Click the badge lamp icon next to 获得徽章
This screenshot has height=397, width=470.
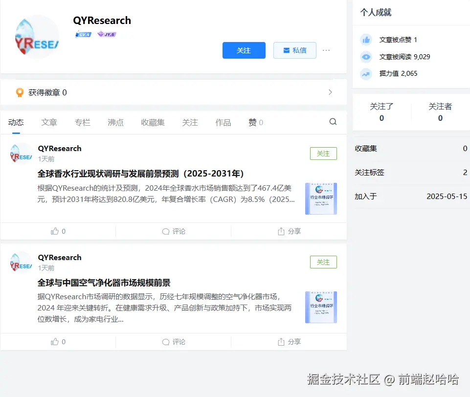(x=20, y=92)
